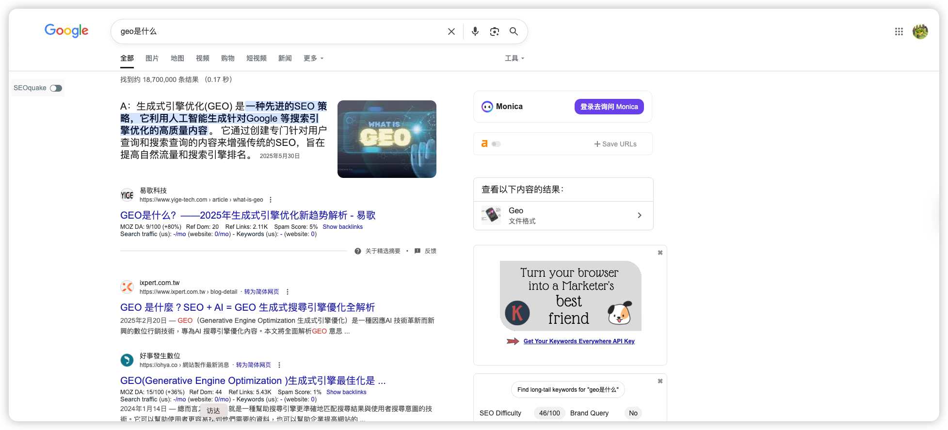The height and width of the screenshot is (430, 948).
Task: Click 登录去询问 Monica button
Action: point(609,107)
